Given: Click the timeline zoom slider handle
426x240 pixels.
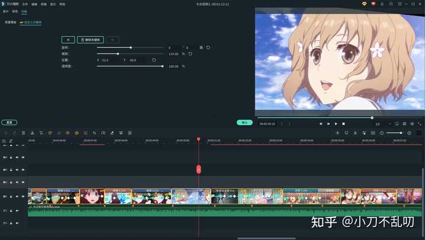Looking at the screenshot, I should (x=401, y=133).
